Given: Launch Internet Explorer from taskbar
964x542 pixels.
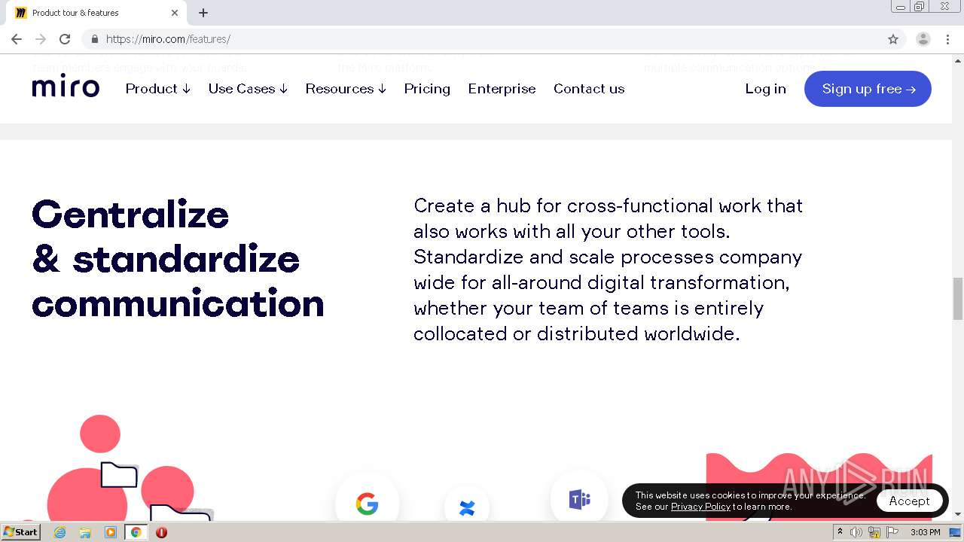Looking at the screenshot, I should pyautogui.click(x=59, y=532).
